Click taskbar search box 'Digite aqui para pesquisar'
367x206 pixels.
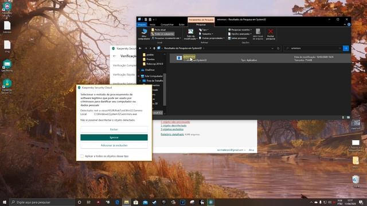point(42,202)
